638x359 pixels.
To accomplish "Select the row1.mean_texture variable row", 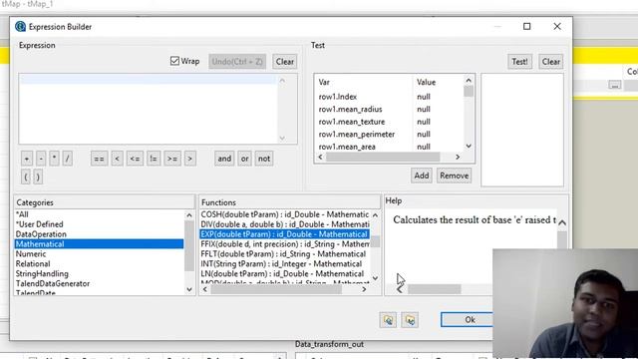I will [x=390, y=122].
